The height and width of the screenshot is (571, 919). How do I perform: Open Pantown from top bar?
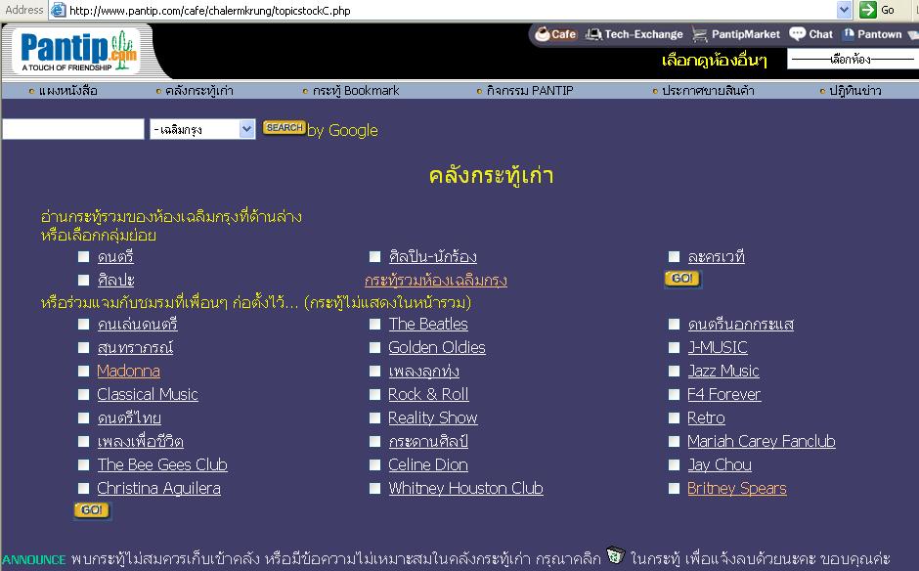pos(871,34)
